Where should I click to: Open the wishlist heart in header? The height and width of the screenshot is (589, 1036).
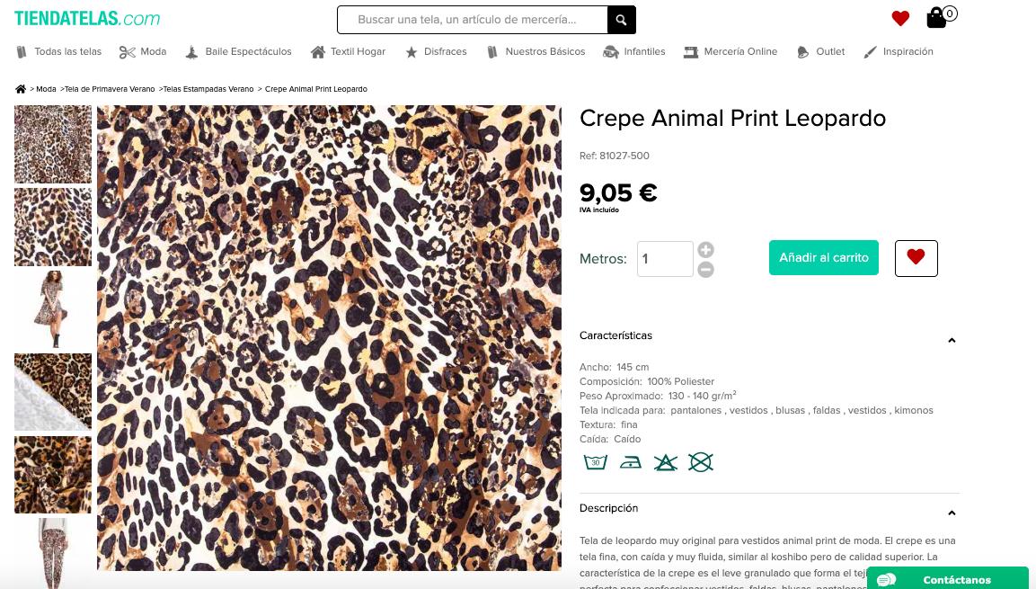(900, 18)
